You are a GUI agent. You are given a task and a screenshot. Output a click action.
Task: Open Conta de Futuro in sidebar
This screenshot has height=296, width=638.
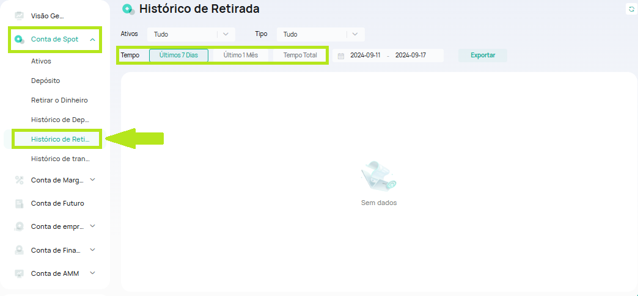57,203
